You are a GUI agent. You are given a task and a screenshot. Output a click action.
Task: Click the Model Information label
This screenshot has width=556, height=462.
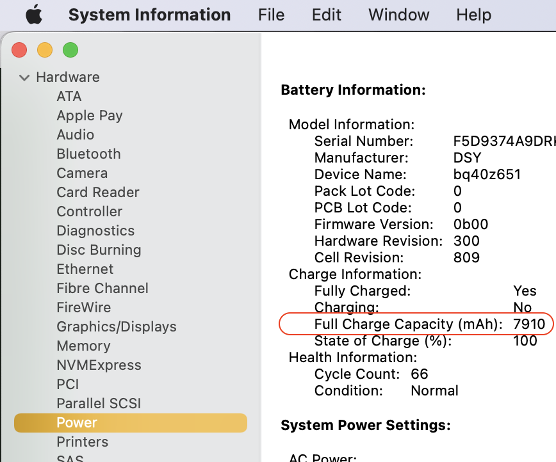[352, 124]
